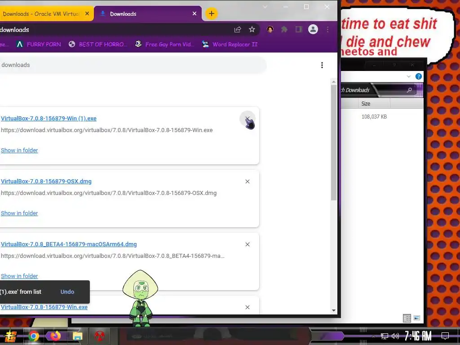The width and height of the screenshot is (460, 345).
Task: Select the active Downloads tab
Action: click(148, 13)
